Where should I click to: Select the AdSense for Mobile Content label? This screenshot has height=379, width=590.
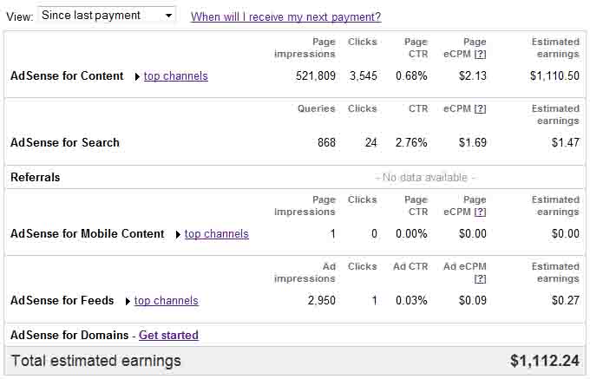[x=88, y=234]
